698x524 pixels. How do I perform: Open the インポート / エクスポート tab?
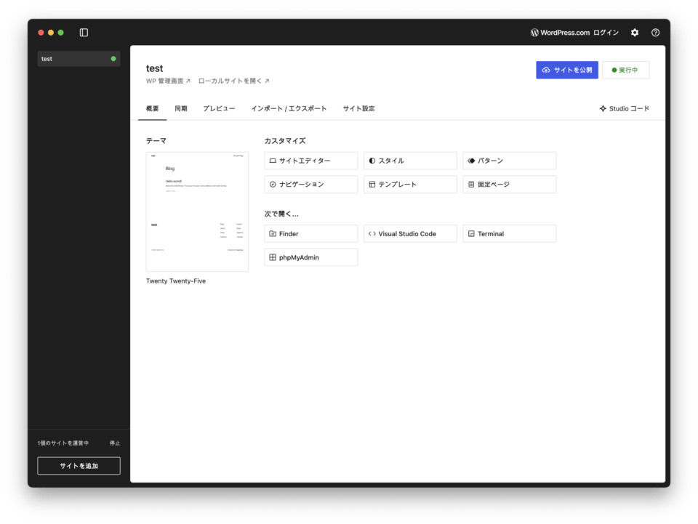coord(289,108)
